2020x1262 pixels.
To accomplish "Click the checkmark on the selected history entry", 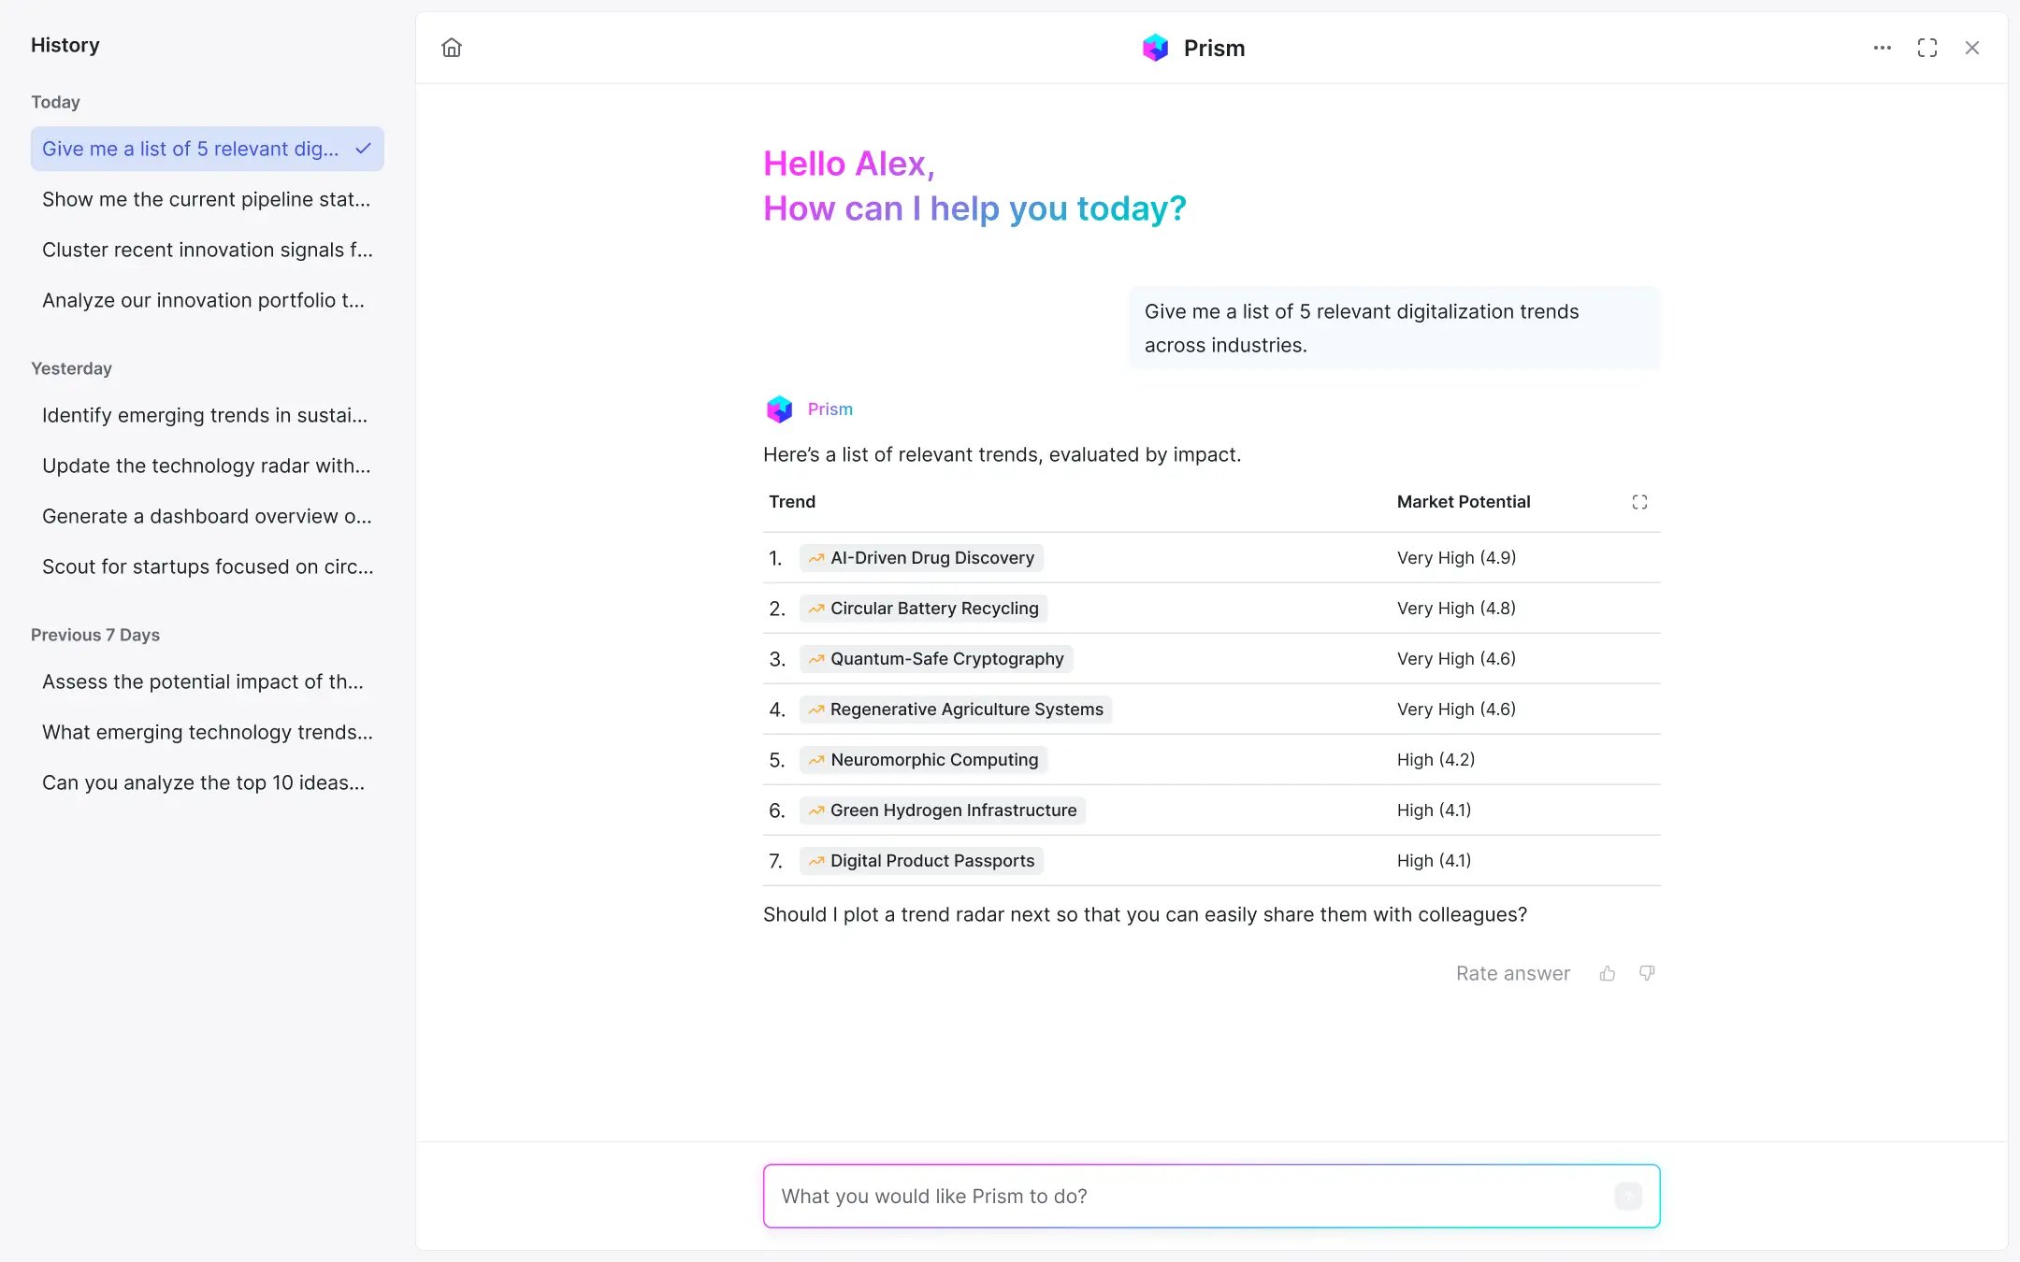I will [x=363, y=148].
